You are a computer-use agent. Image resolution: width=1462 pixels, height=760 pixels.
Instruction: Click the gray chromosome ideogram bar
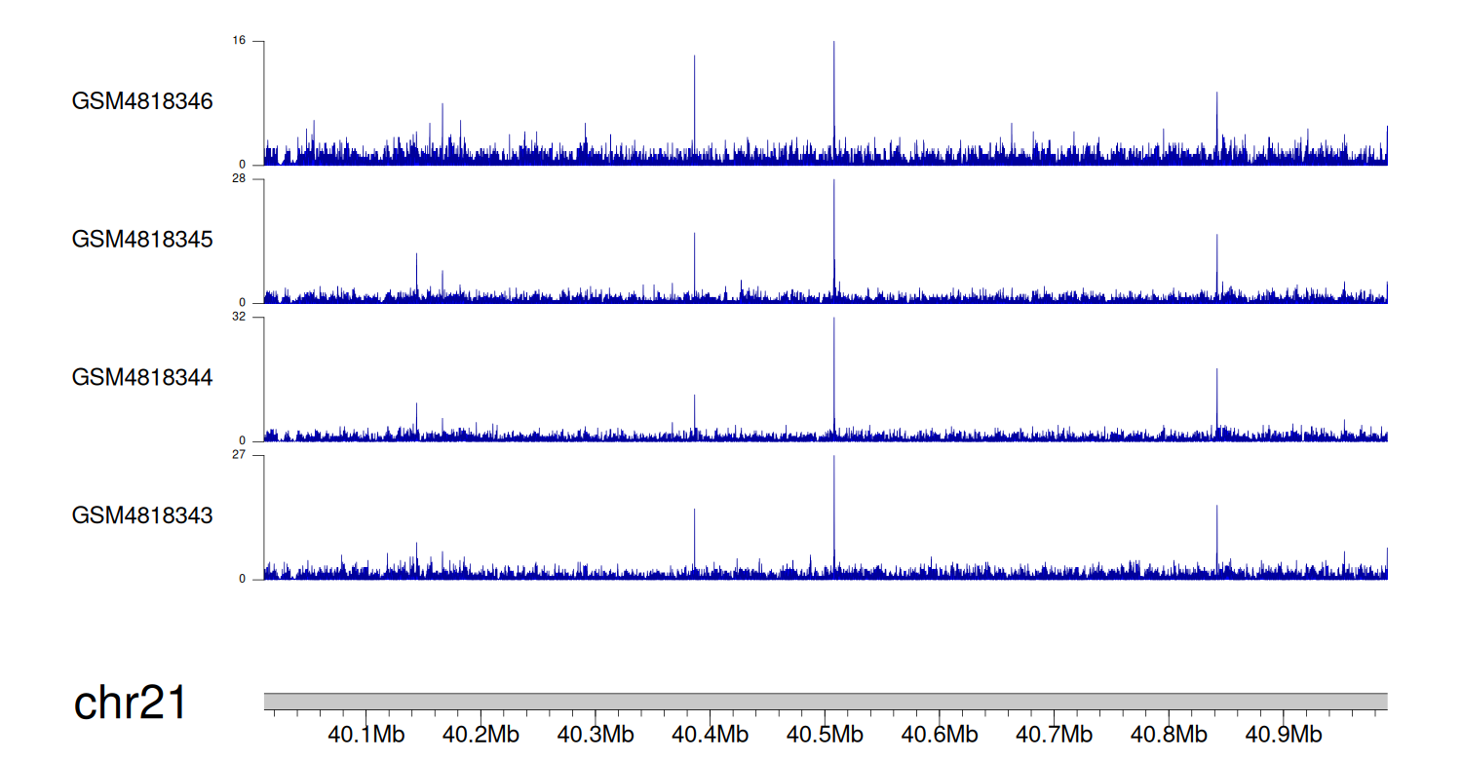[825, 702]
